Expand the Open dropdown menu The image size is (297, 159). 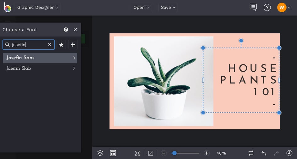coord(141,8)
